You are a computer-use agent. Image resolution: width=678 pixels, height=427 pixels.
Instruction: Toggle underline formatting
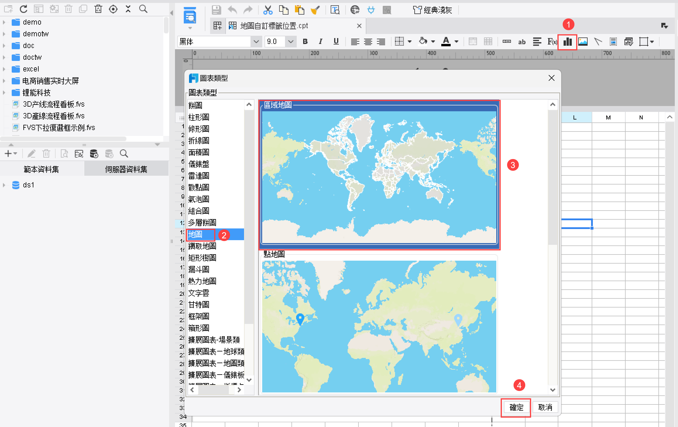coord(336,42)
